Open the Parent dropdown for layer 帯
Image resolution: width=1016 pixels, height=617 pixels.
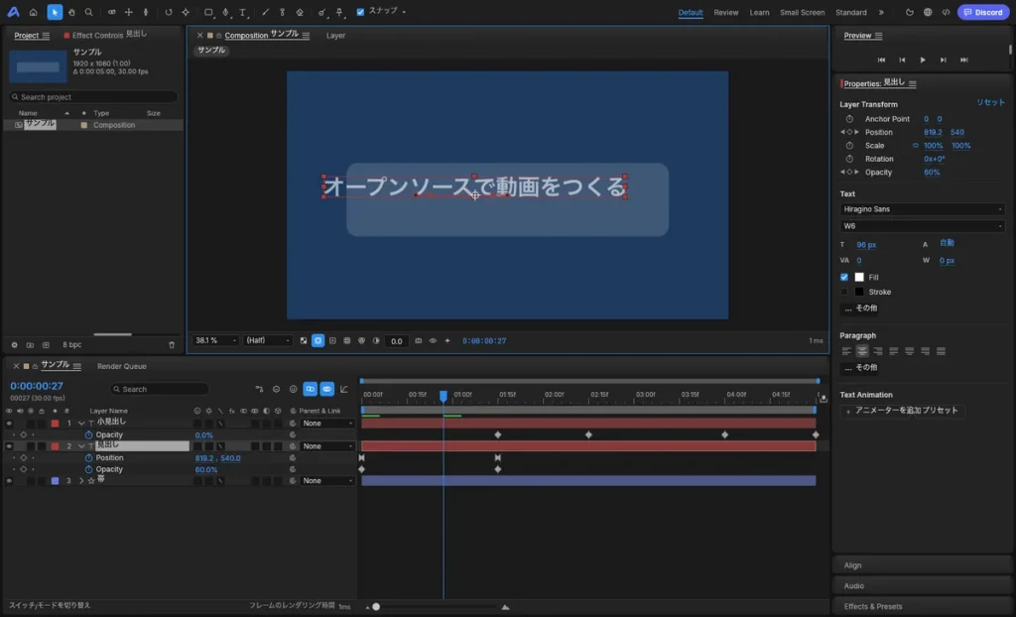(x=327, y=481)
